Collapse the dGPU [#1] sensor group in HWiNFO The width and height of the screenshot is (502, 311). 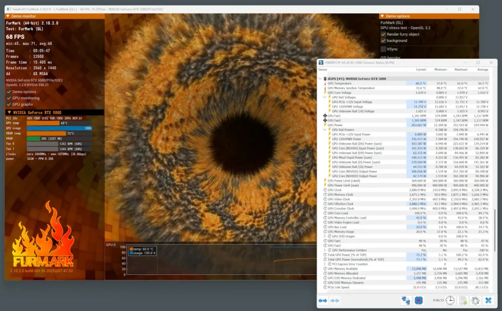320,78
